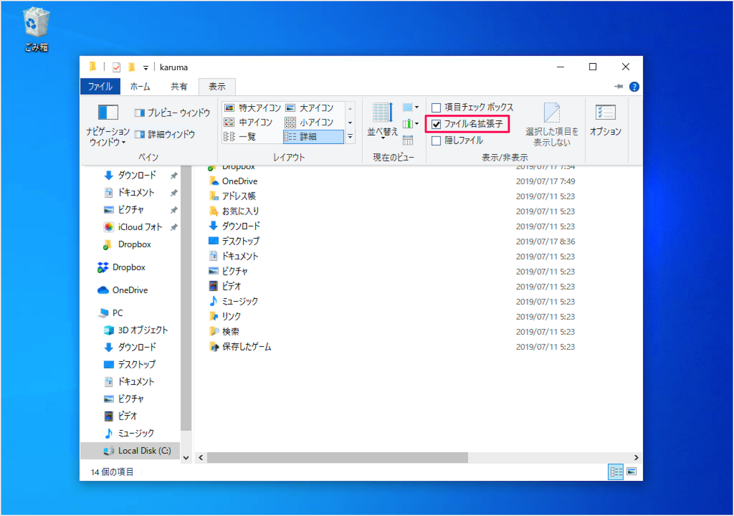Click Hide selected items button
The image size is (734, 516).
tap(552, 124)
